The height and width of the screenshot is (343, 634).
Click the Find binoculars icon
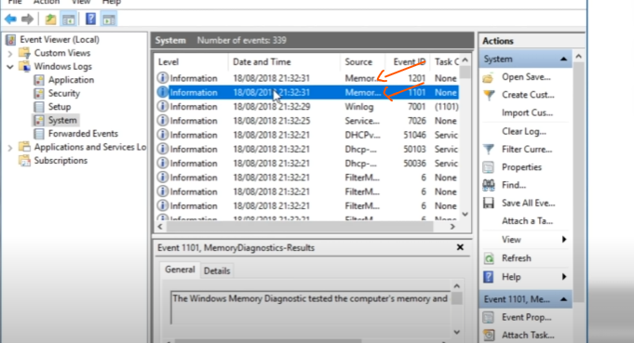tap(489, 185)
